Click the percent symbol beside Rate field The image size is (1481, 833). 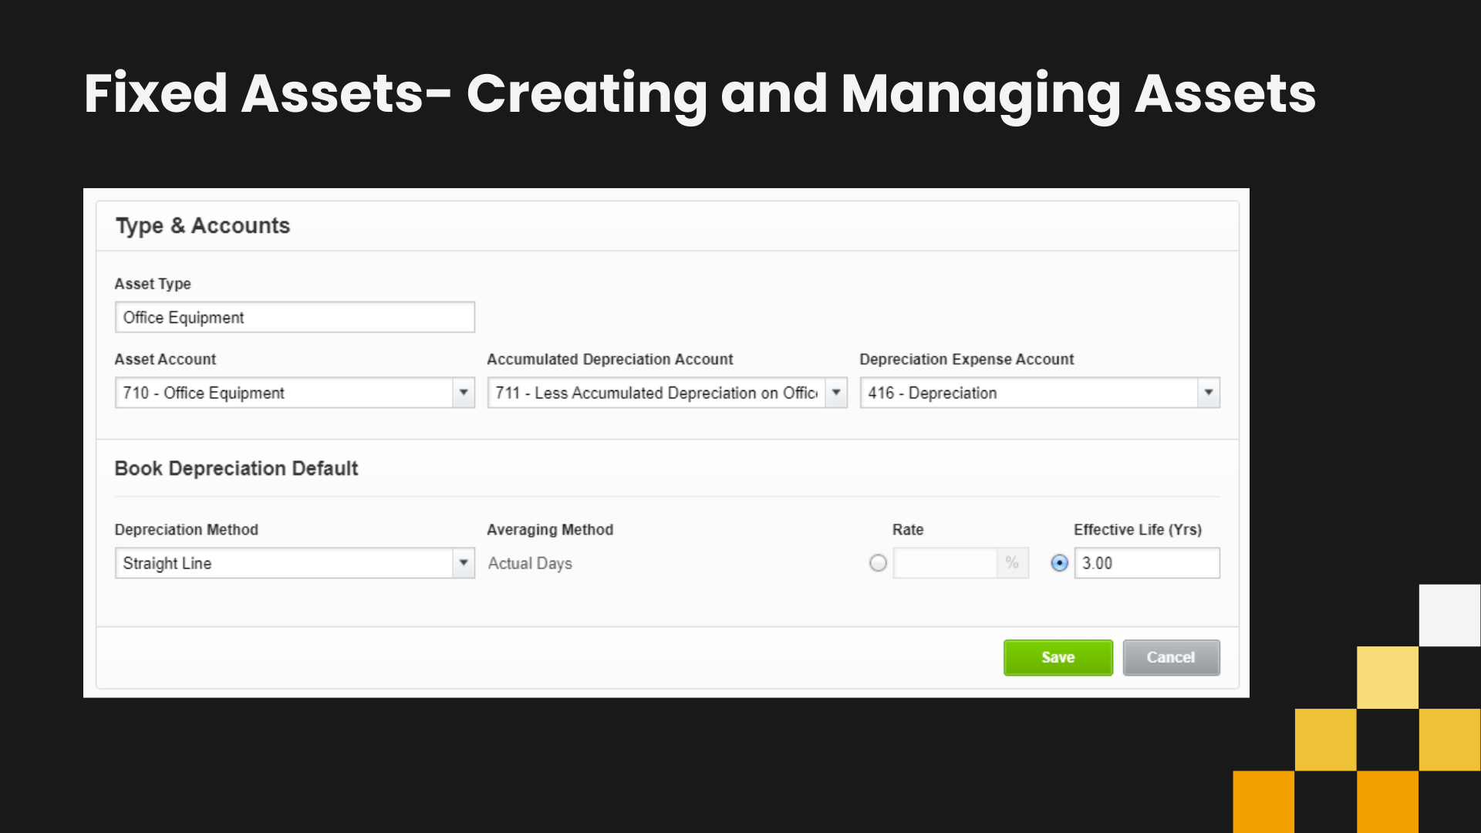(1012, 563)
